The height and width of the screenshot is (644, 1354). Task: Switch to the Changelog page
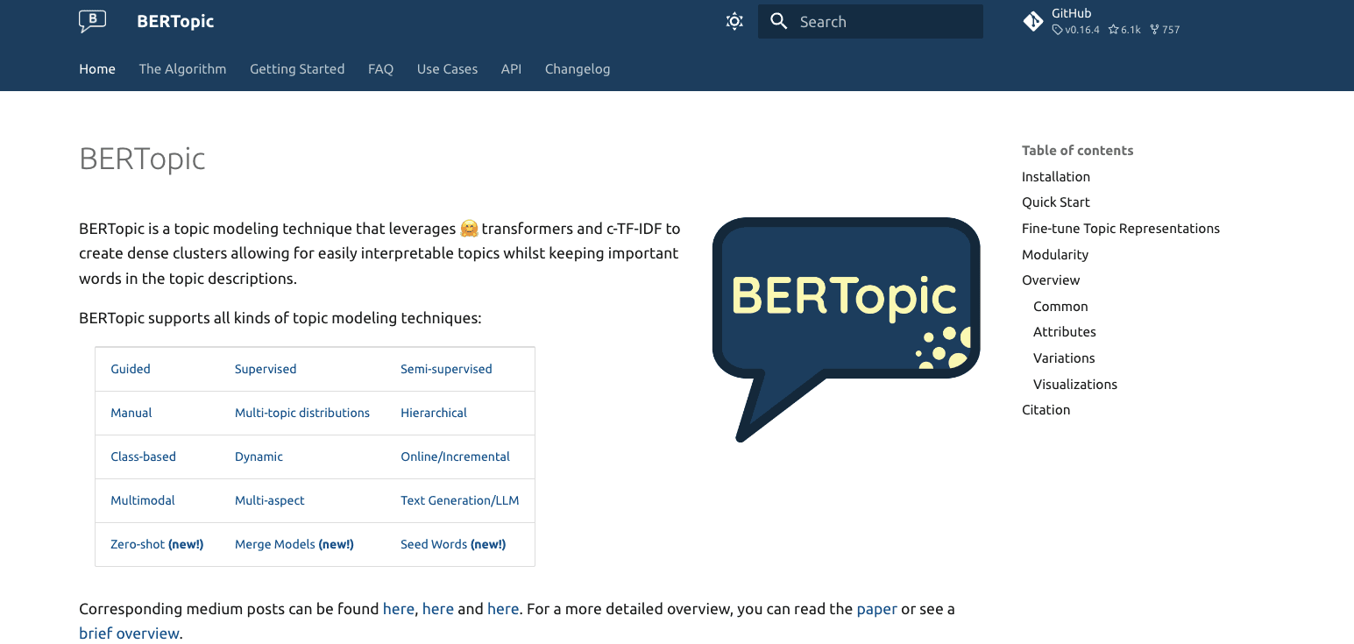pyautogui.click(x=578, y=68)
